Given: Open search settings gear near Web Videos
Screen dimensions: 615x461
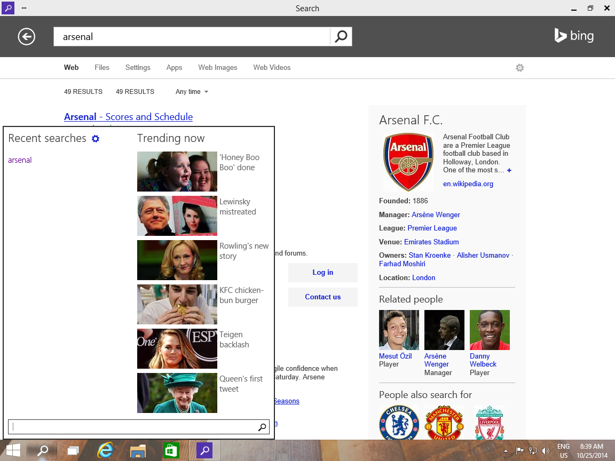Looking at the screenshot, I should [x=519, y=68].
